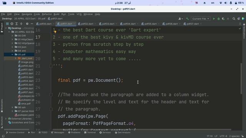Image resolution: width=246 pixels, height=138 pixels.
Task: Expand all icon in the Project panel
Action: click(17, 24)
